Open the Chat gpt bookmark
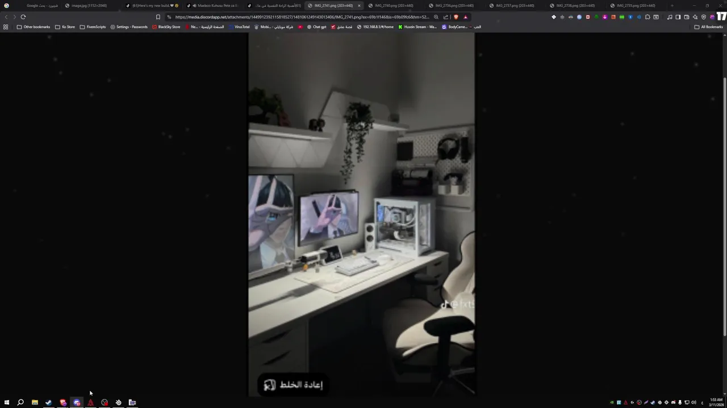Image resolution: width=727 pixels, height=408 pixels. (316, 27)
